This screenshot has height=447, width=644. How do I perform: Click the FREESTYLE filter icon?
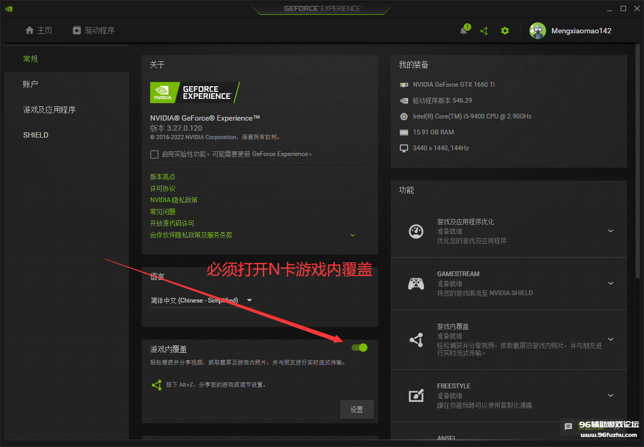416,396
